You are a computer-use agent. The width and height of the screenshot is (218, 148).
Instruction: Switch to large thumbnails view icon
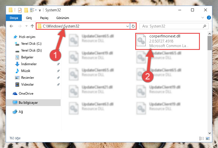click(x=208, y=138)
